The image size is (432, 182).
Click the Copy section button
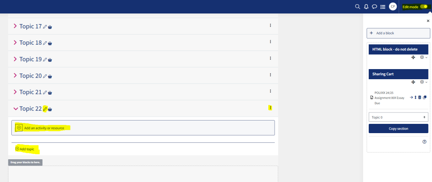point(398,128)
